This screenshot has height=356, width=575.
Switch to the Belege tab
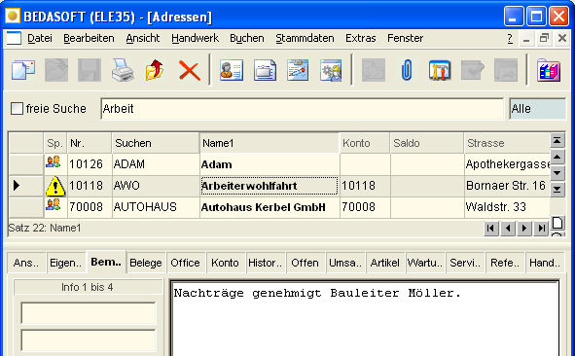pyautogui.click(x=146, y=263)
